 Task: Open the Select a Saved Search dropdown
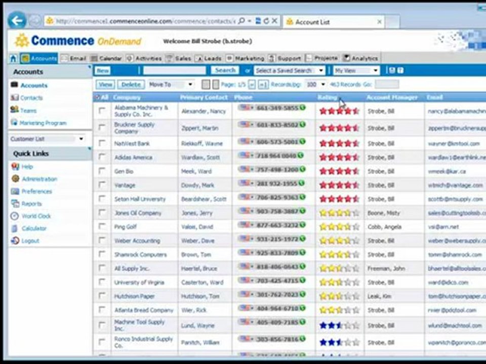(x=290, y=71)
